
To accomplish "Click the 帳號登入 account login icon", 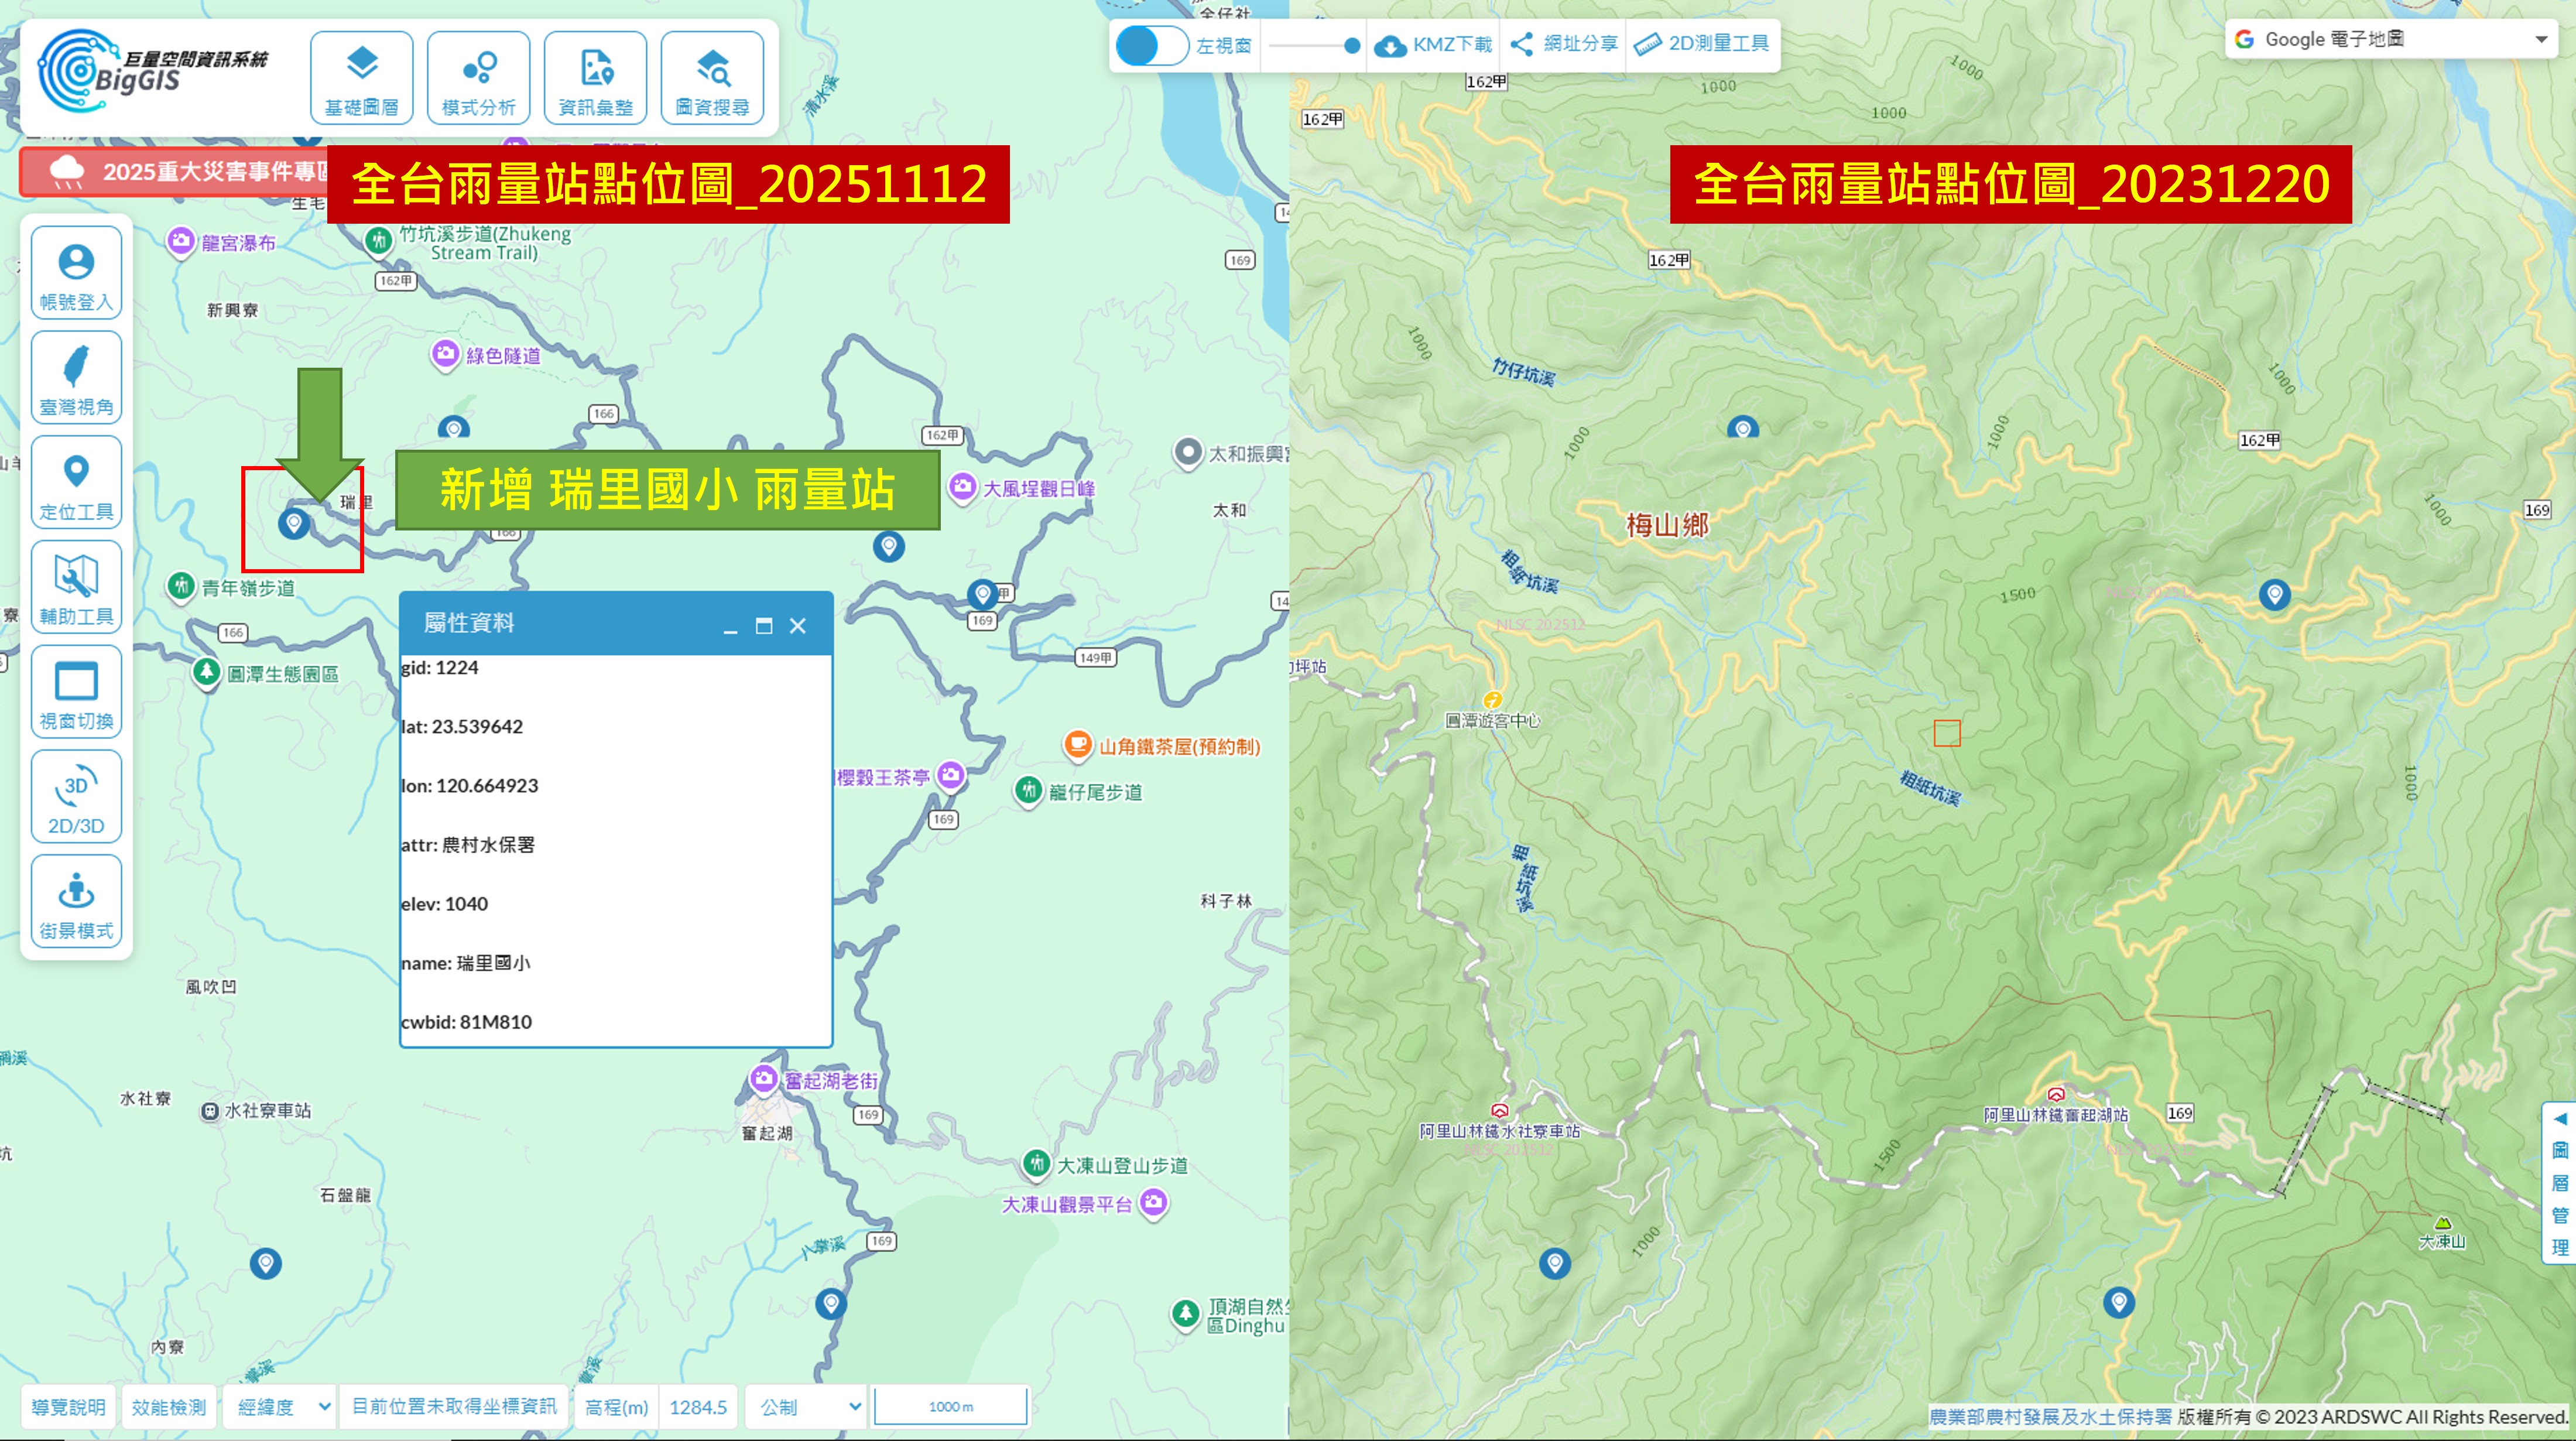I will [76, 273].
